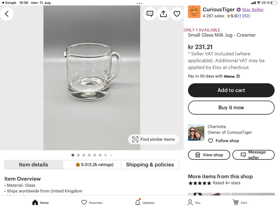Select the Item details tab
Viewport: 279px width, 209px height.
(33, 165)
